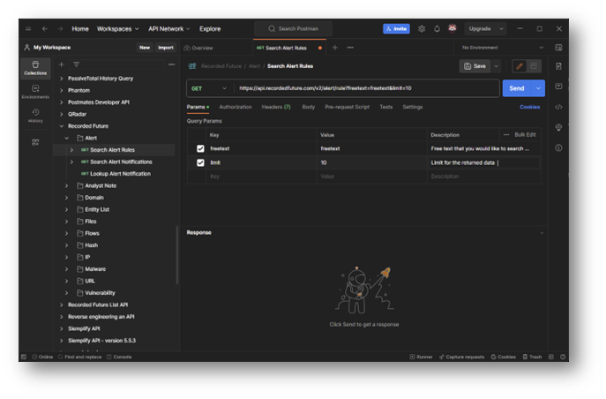Click the Send button

[517, 88]
